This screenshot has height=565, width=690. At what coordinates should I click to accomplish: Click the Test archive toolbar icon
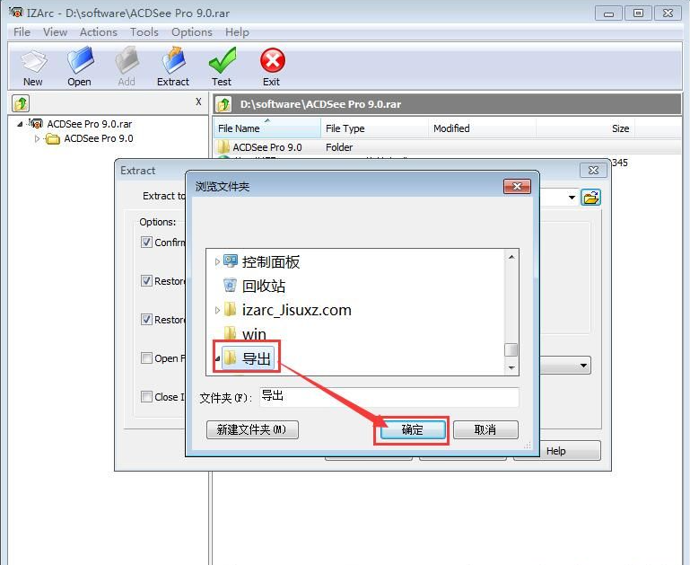pos(222,67)
